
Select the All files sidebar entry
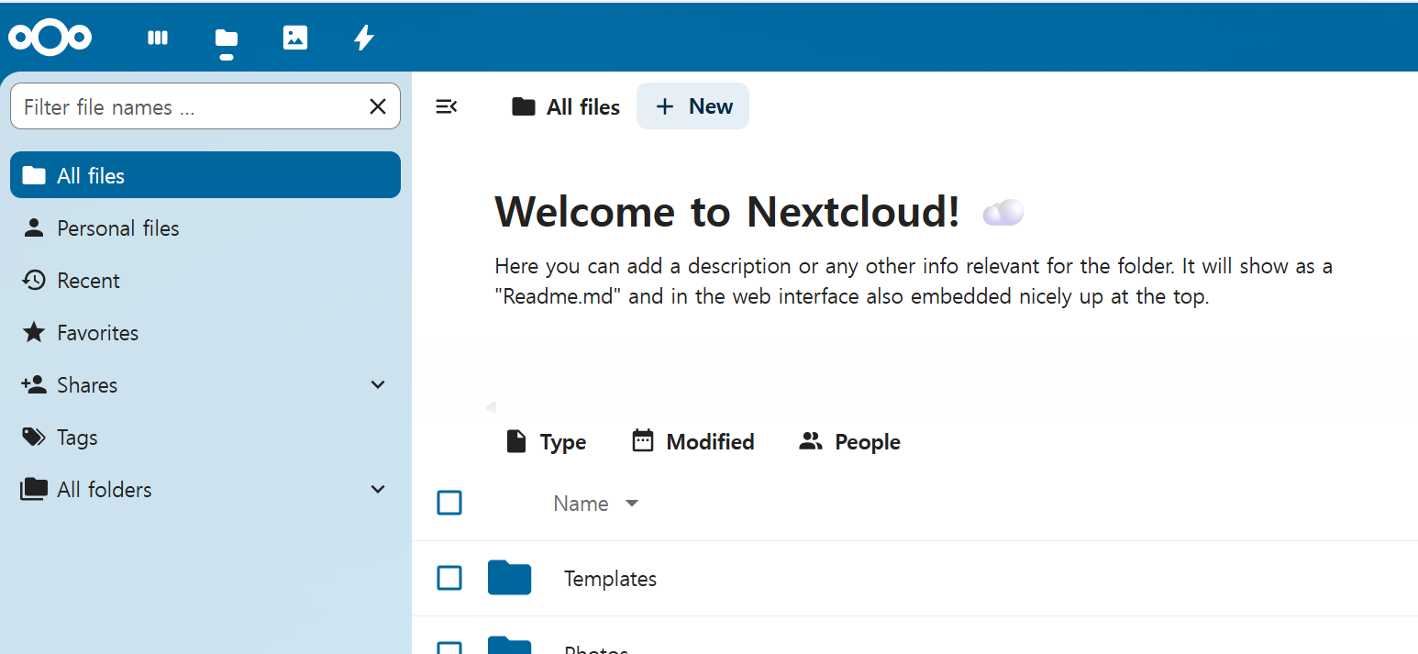(205, 175)
